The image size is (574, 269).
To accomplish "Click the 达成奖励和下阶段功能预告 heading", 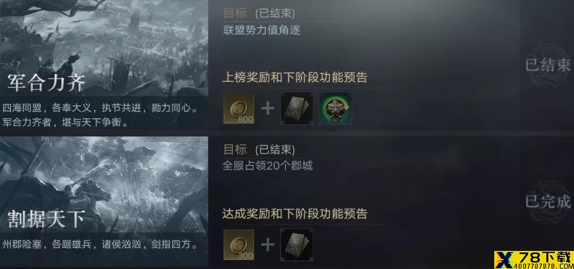I will click(294, 213).
